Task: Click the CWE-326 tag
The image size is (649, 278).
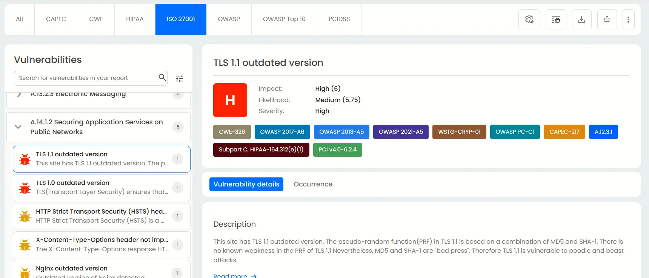Action: tap(232, 132)
